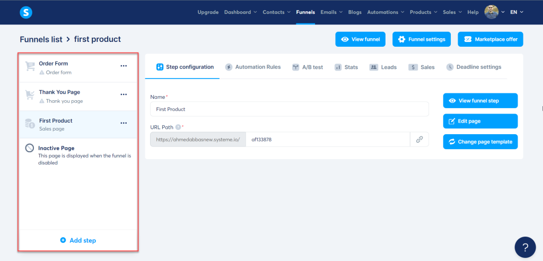Click the Edit page button

click(x=480, y=121)
